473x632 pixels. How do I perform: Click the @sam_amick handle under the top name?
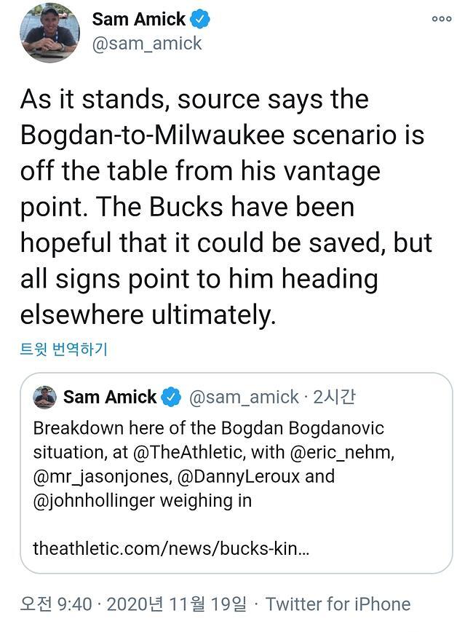click(x=147, y=44)
